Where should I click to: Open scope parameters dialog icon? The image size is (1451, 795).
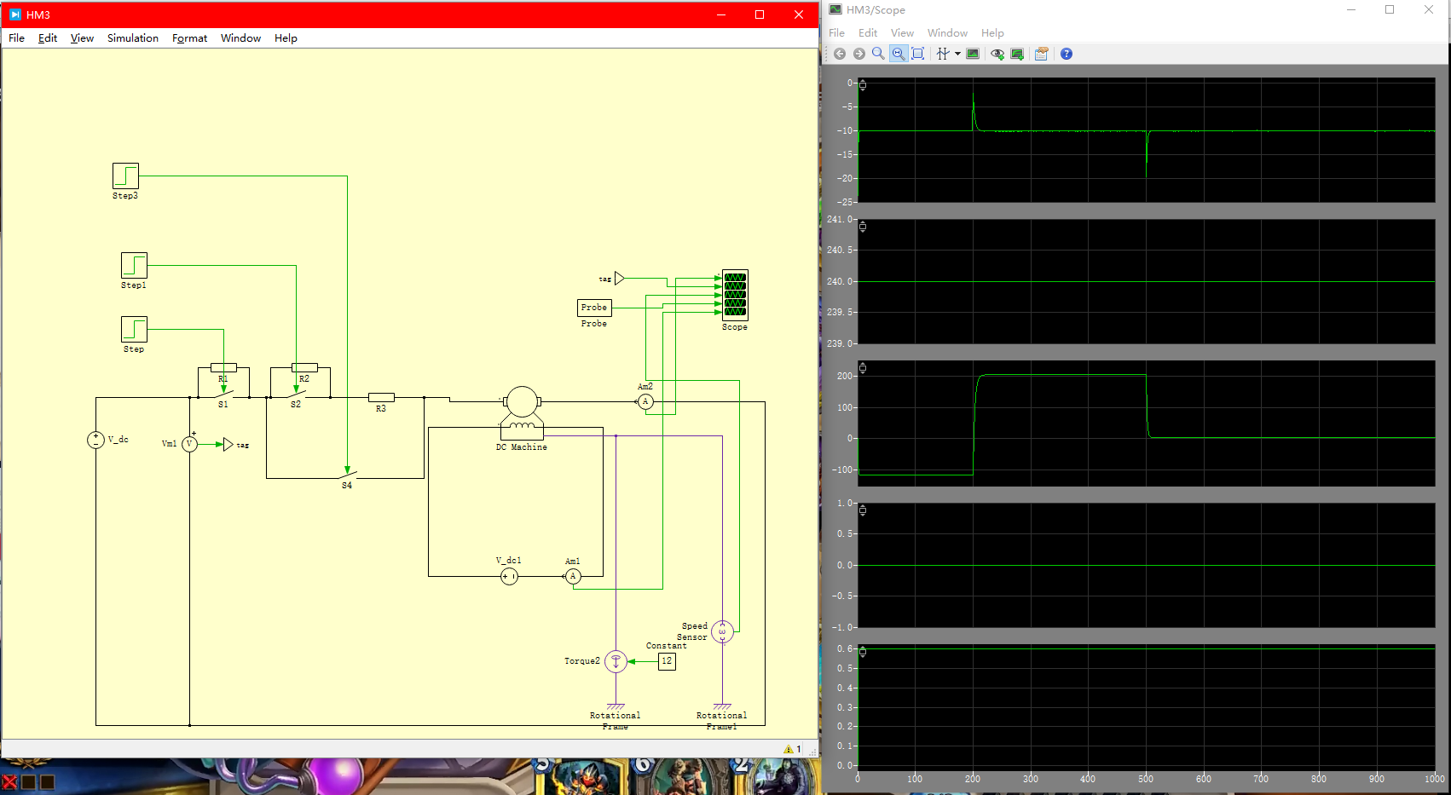pos(1041,54)
